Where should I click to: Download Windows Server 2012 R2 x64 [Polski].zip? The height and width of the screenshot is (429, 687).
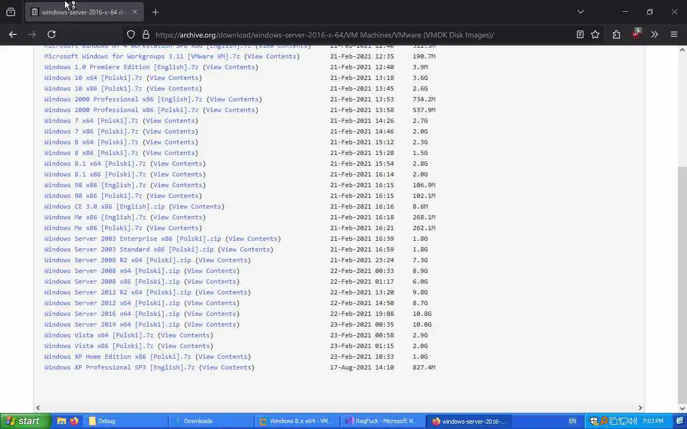[x=118, y=292]
